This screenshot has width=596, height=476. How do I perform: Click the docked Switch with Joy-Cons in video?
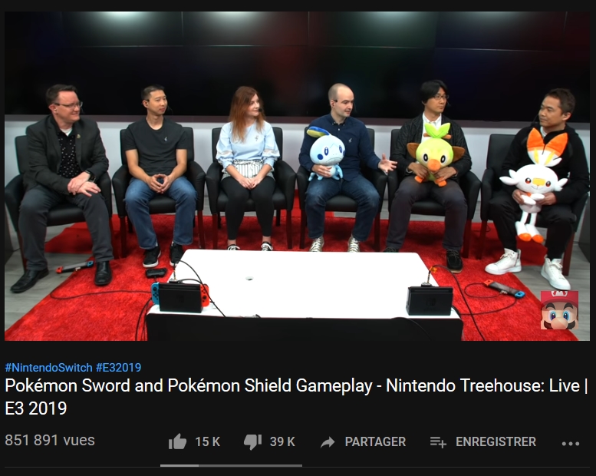click(x=180, y=297)
